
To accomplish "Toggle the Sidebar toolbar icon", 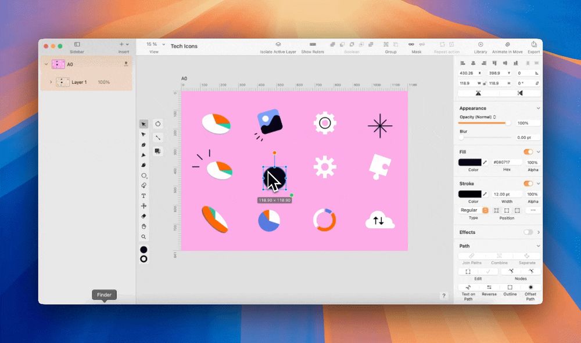I will coord(77,45).
